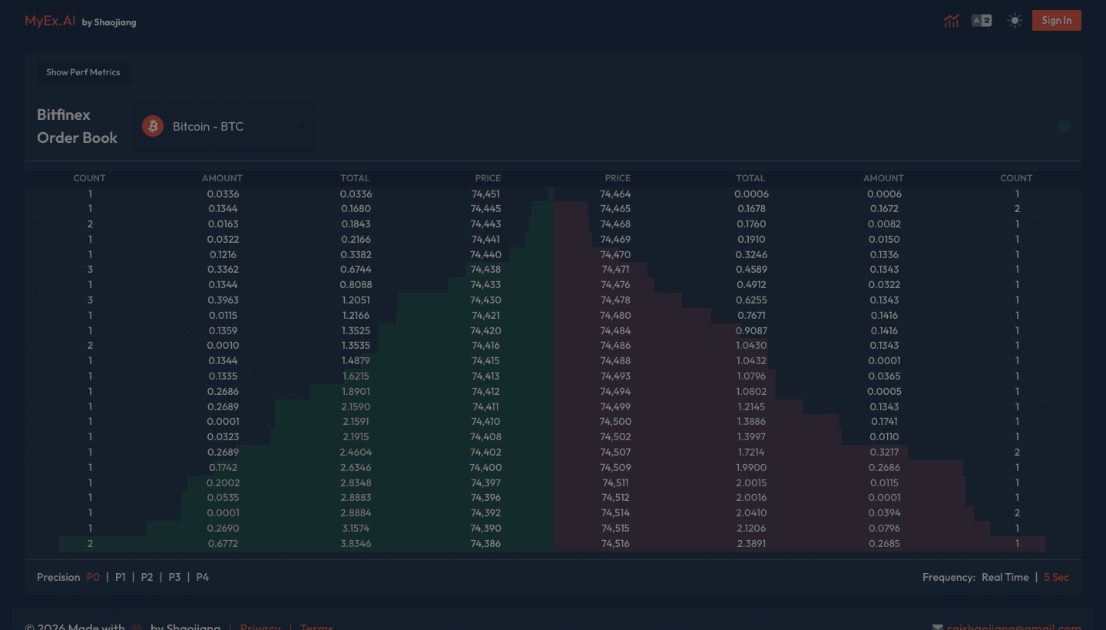Set precision to P4
The width and height of the screenshot is (1106, 630).
pyautogui.click(x=202, y=577)
